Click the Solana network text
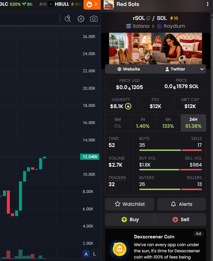The width and height of the screenshot is (213, 261). (141, 26)
